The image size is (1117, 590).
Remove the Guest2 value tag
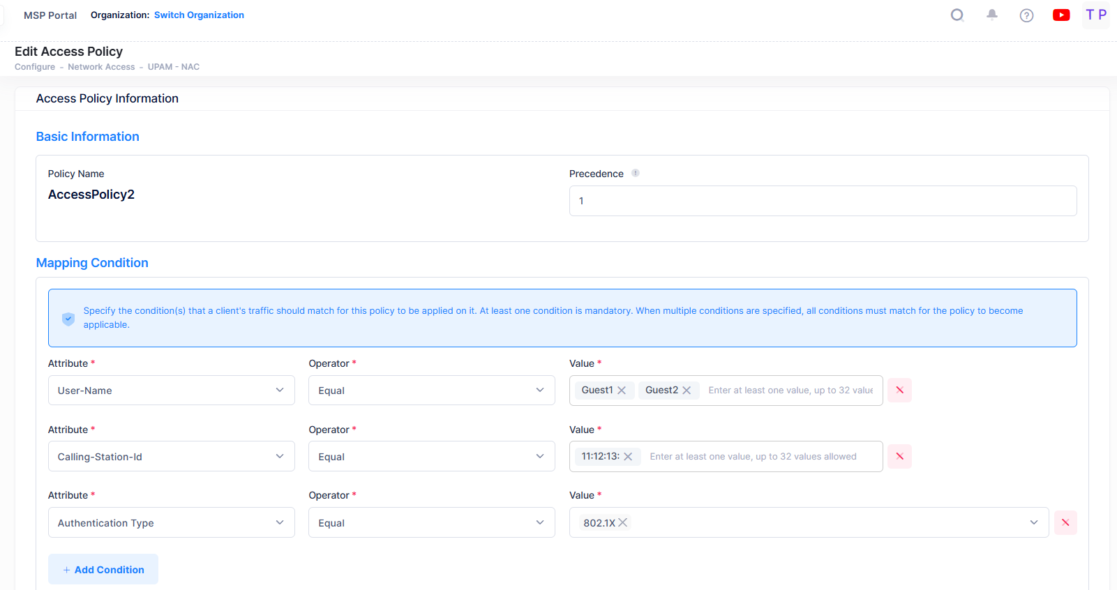coord(687,391)
